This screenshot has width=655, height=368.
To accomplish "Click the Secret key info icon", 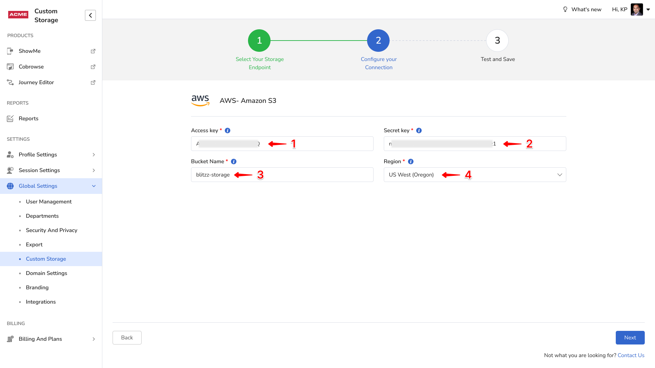I will 419,131.
